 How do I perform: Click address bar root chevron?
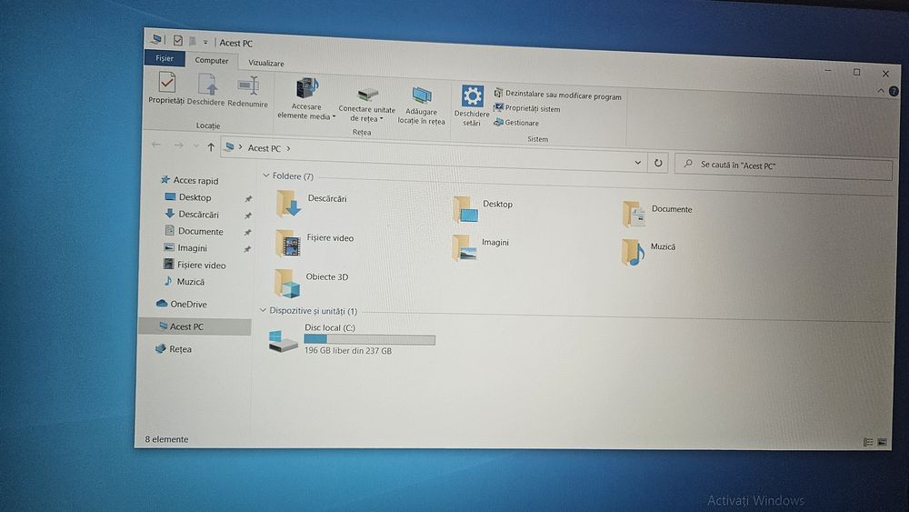[x=240, y=147]
